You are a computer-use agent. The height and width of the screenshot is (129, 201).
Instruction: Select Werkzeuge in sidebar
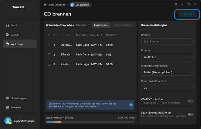coord(20,44)
